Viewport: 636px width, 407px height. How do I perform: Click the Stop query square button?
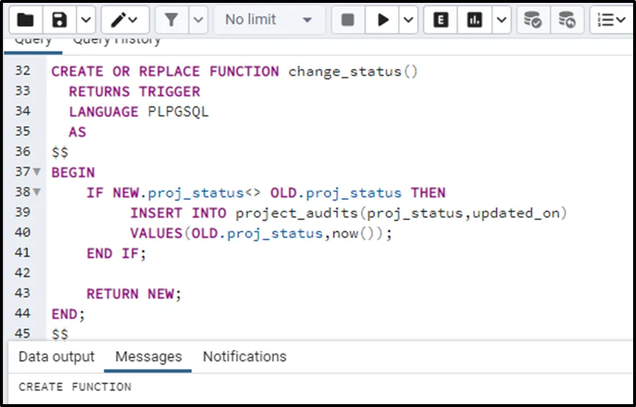click(x=348, y=20)
